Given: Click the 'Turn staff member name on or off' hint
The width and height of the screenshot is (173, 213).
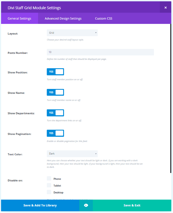Looking at the screenshot, I should tap(64, 100).
